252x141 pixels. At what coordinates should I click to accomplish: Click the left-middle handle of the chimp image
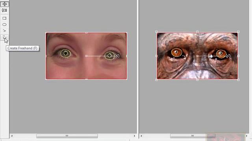coord(156,56)
